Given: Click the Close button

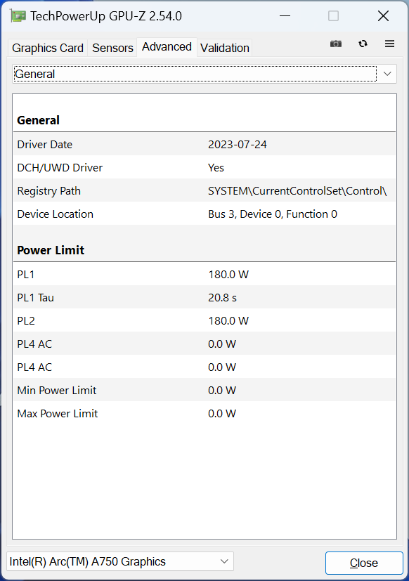Looking at the screenshot, I should pos(364,563).
